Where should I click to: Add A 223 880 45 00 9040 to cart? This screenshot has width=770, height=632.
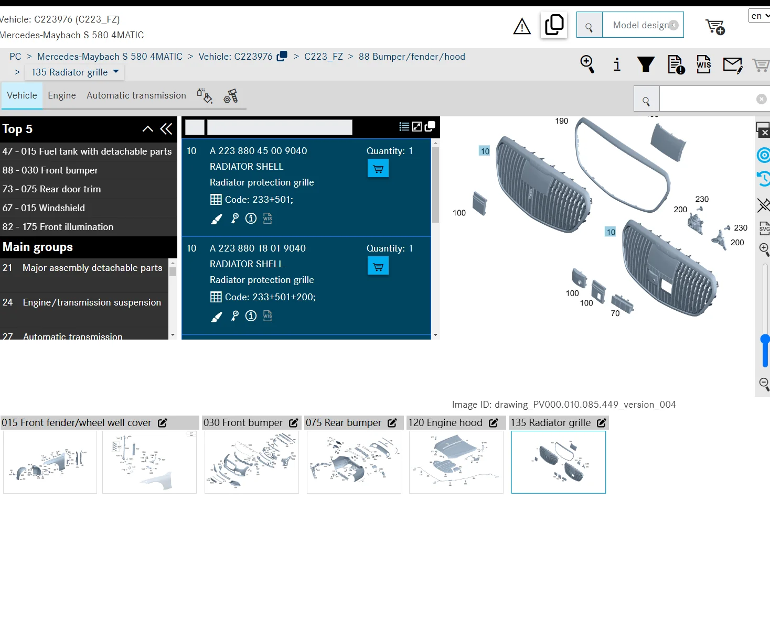[x=378, y=169]
